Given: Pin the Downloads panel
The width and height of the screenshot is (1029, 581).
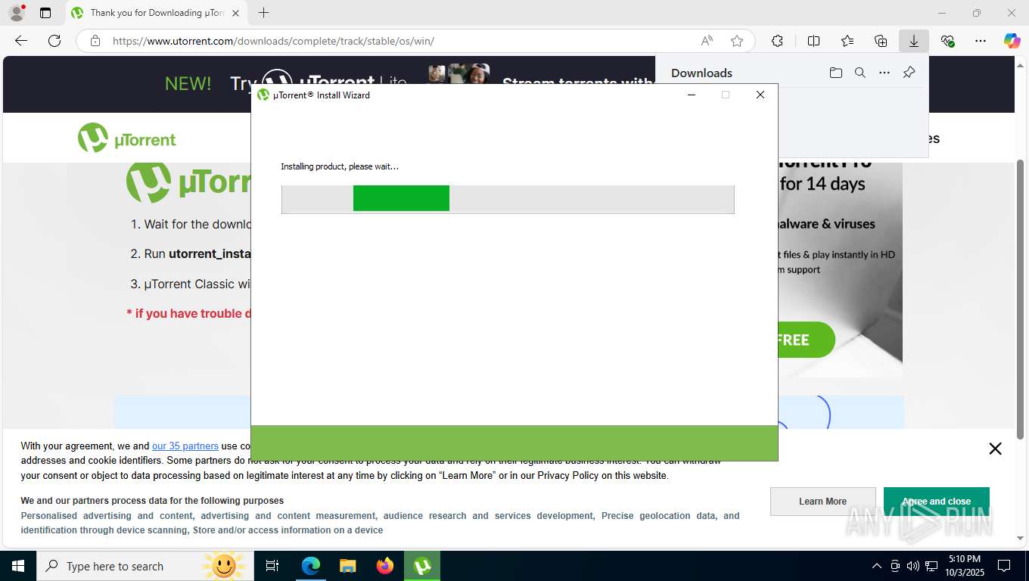Looking at the screenshot, I should pos(909,73).
